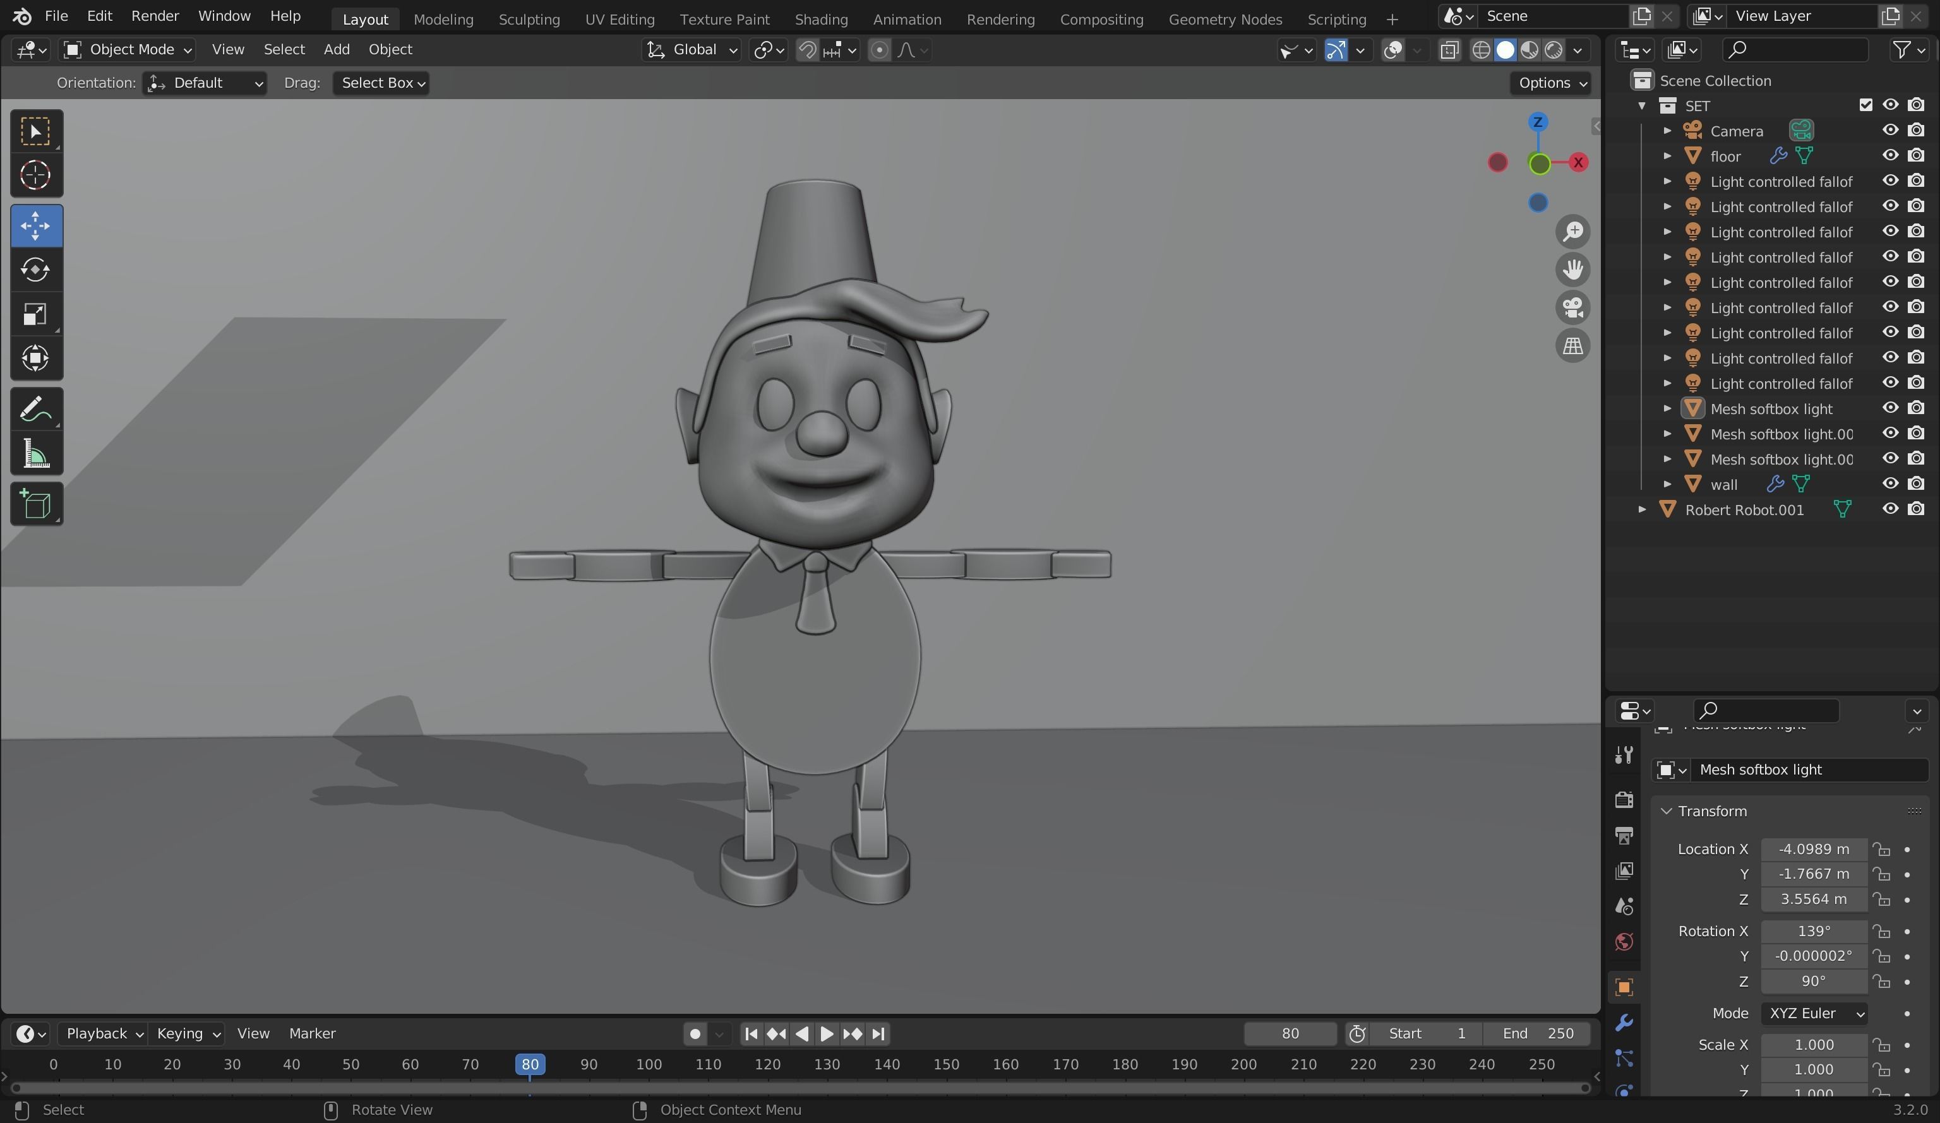Play the animation forward

[x=827, y=1034]
